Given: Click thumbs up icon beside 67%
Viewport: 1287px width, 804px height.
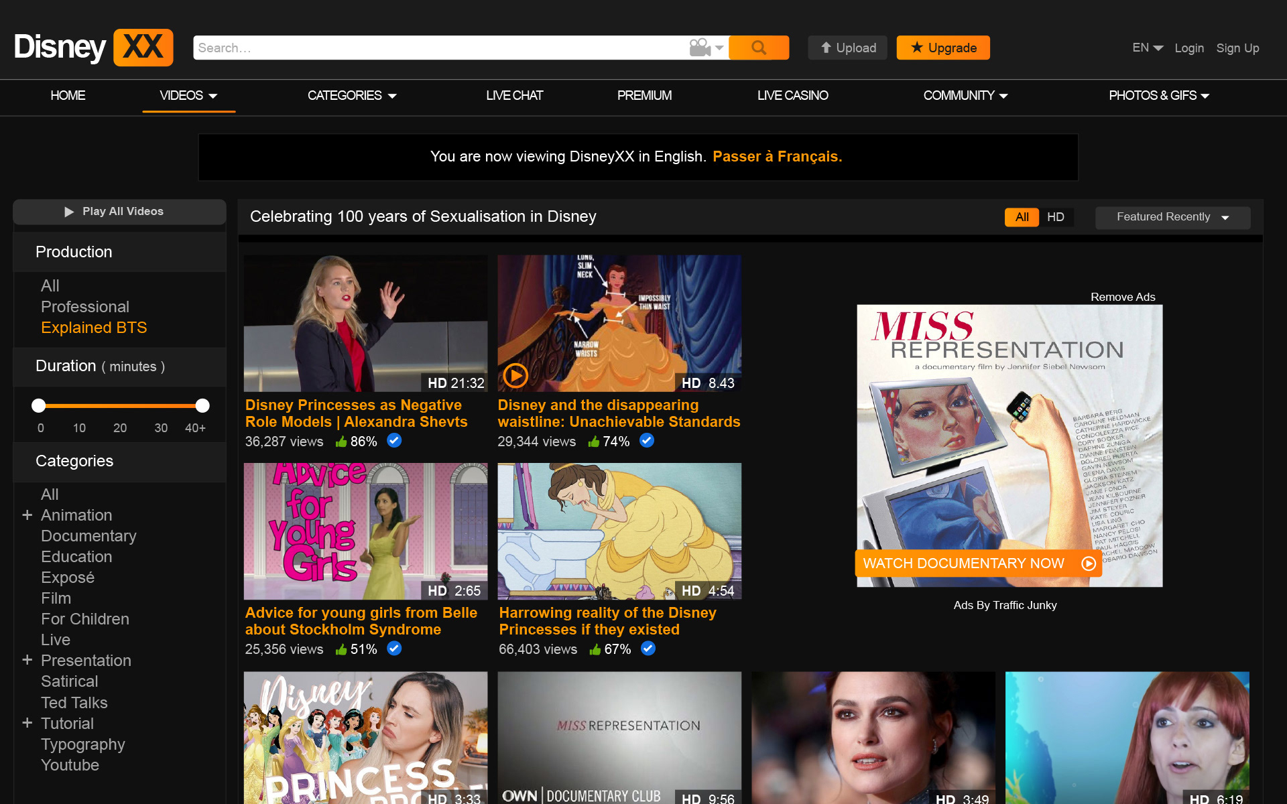Looking at the screenshot, I should pyautogui.click(x=595, y=649).
